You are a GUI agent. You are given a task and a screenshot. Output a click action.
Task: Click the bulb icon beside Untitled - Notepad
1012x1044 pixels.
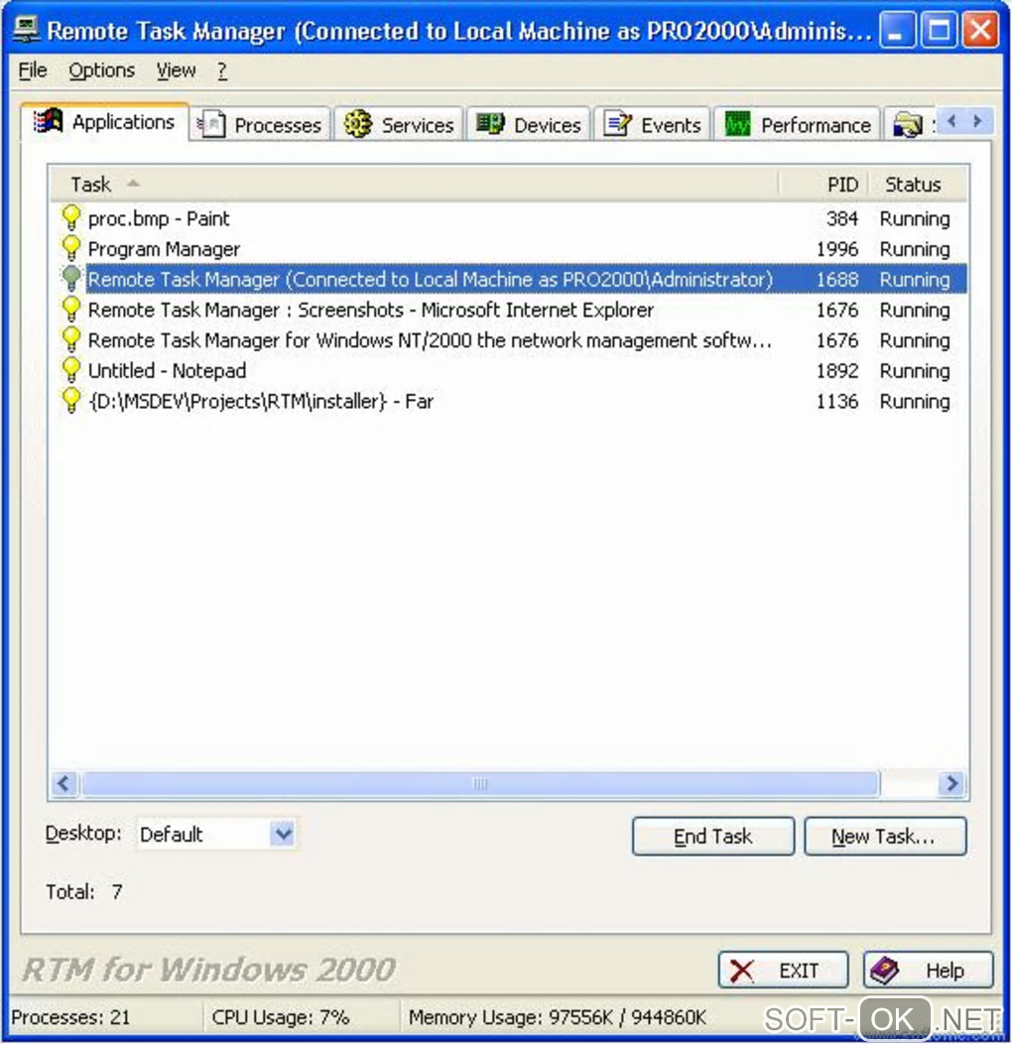pos(71,370)
